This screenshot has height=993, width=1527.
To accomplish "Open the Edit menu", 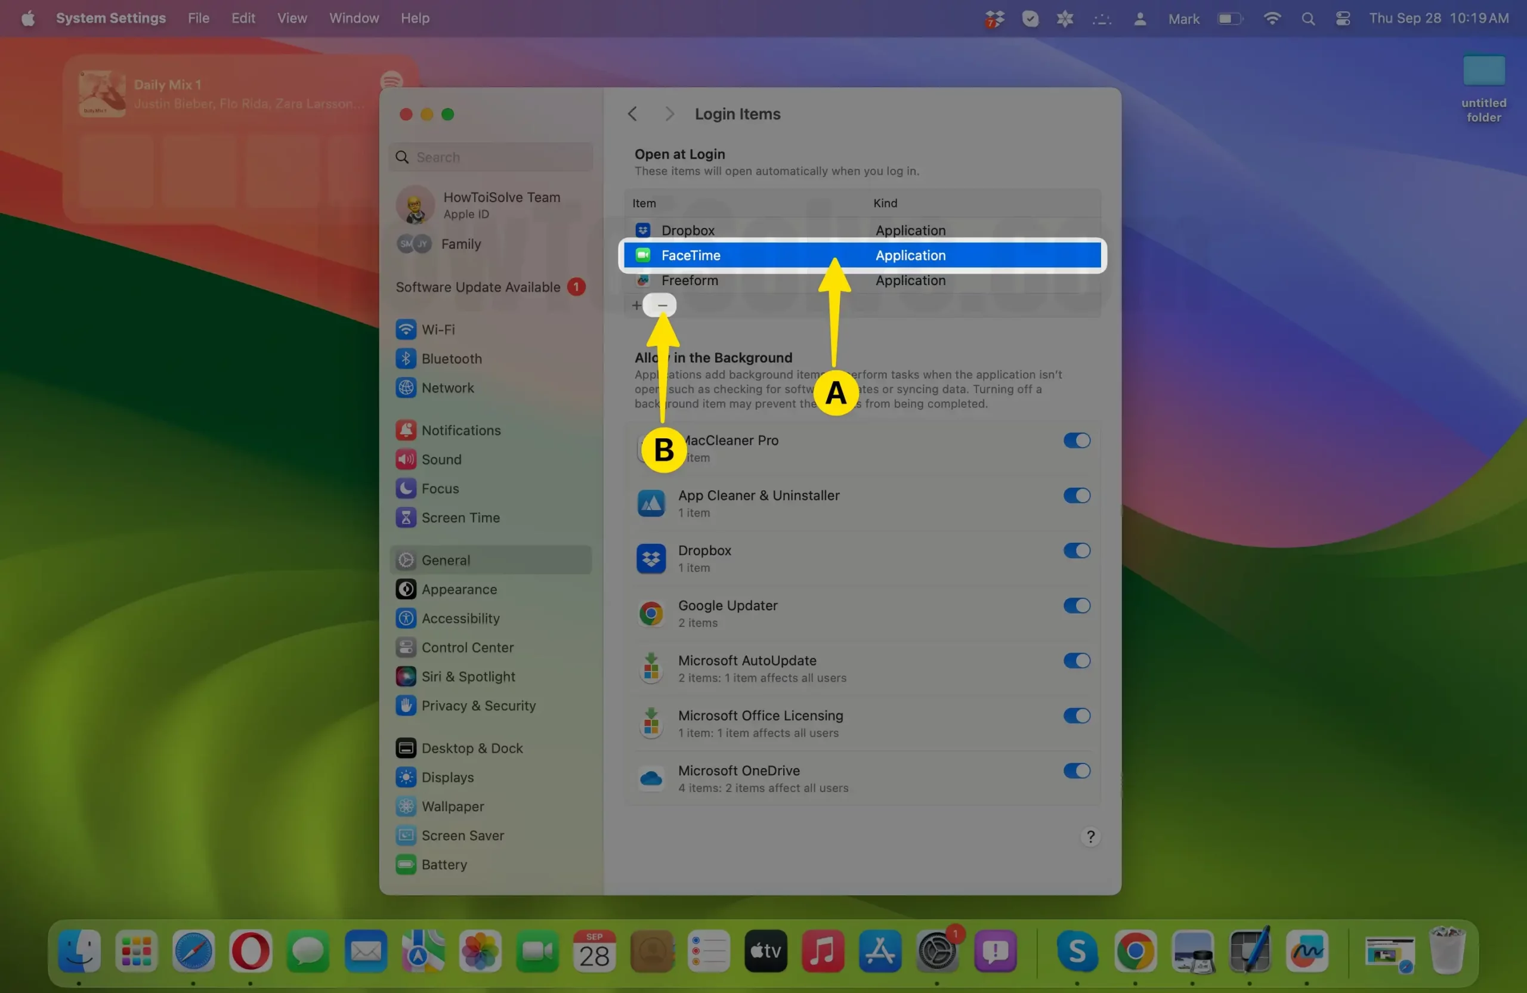I will [243, 18].
